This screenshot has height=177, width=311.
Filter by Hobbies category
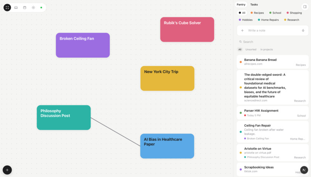pyautogui.click(x=245, y=20)
